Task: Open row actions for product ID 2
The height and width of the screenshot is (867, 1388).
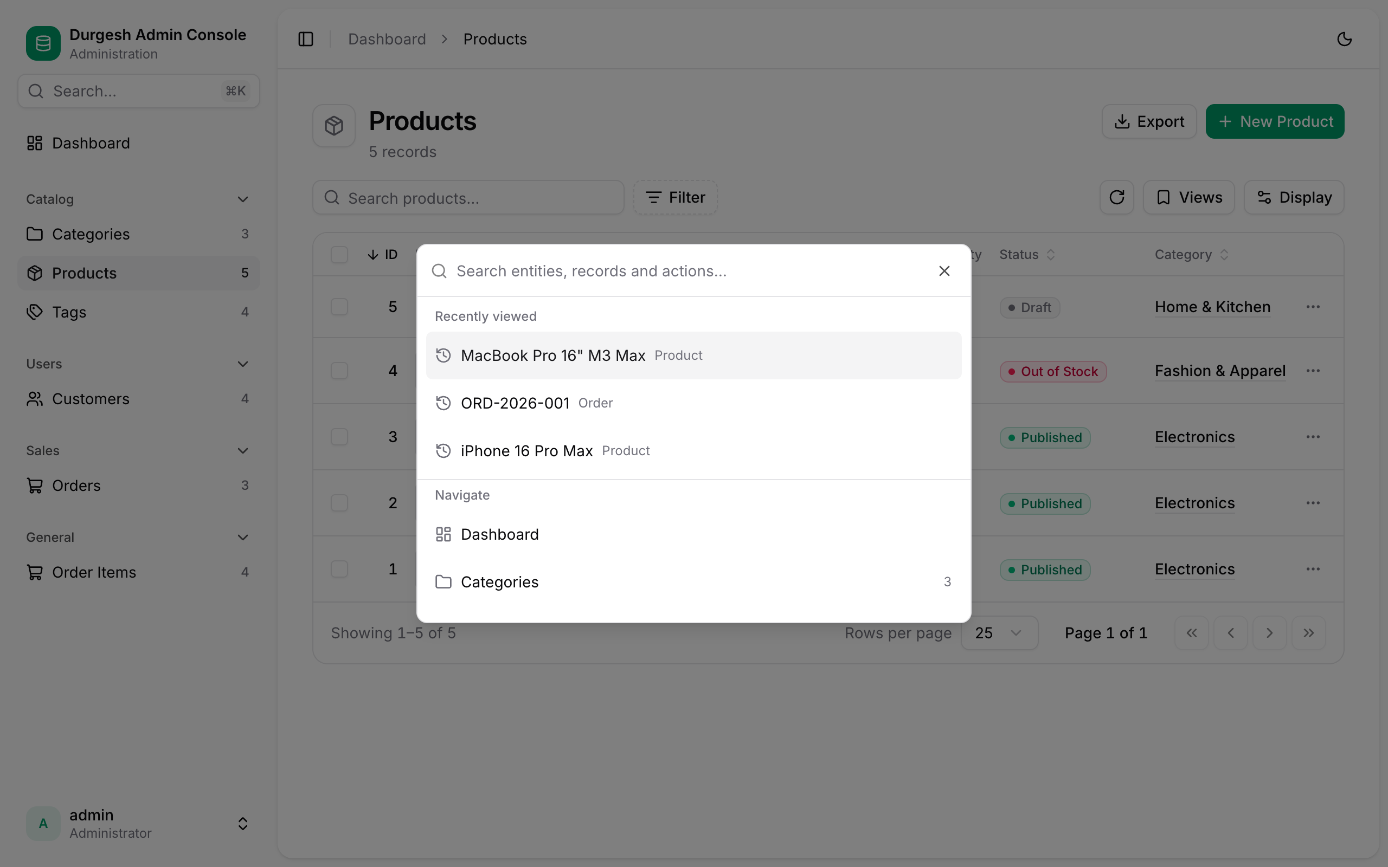Action: [1313, 503]
